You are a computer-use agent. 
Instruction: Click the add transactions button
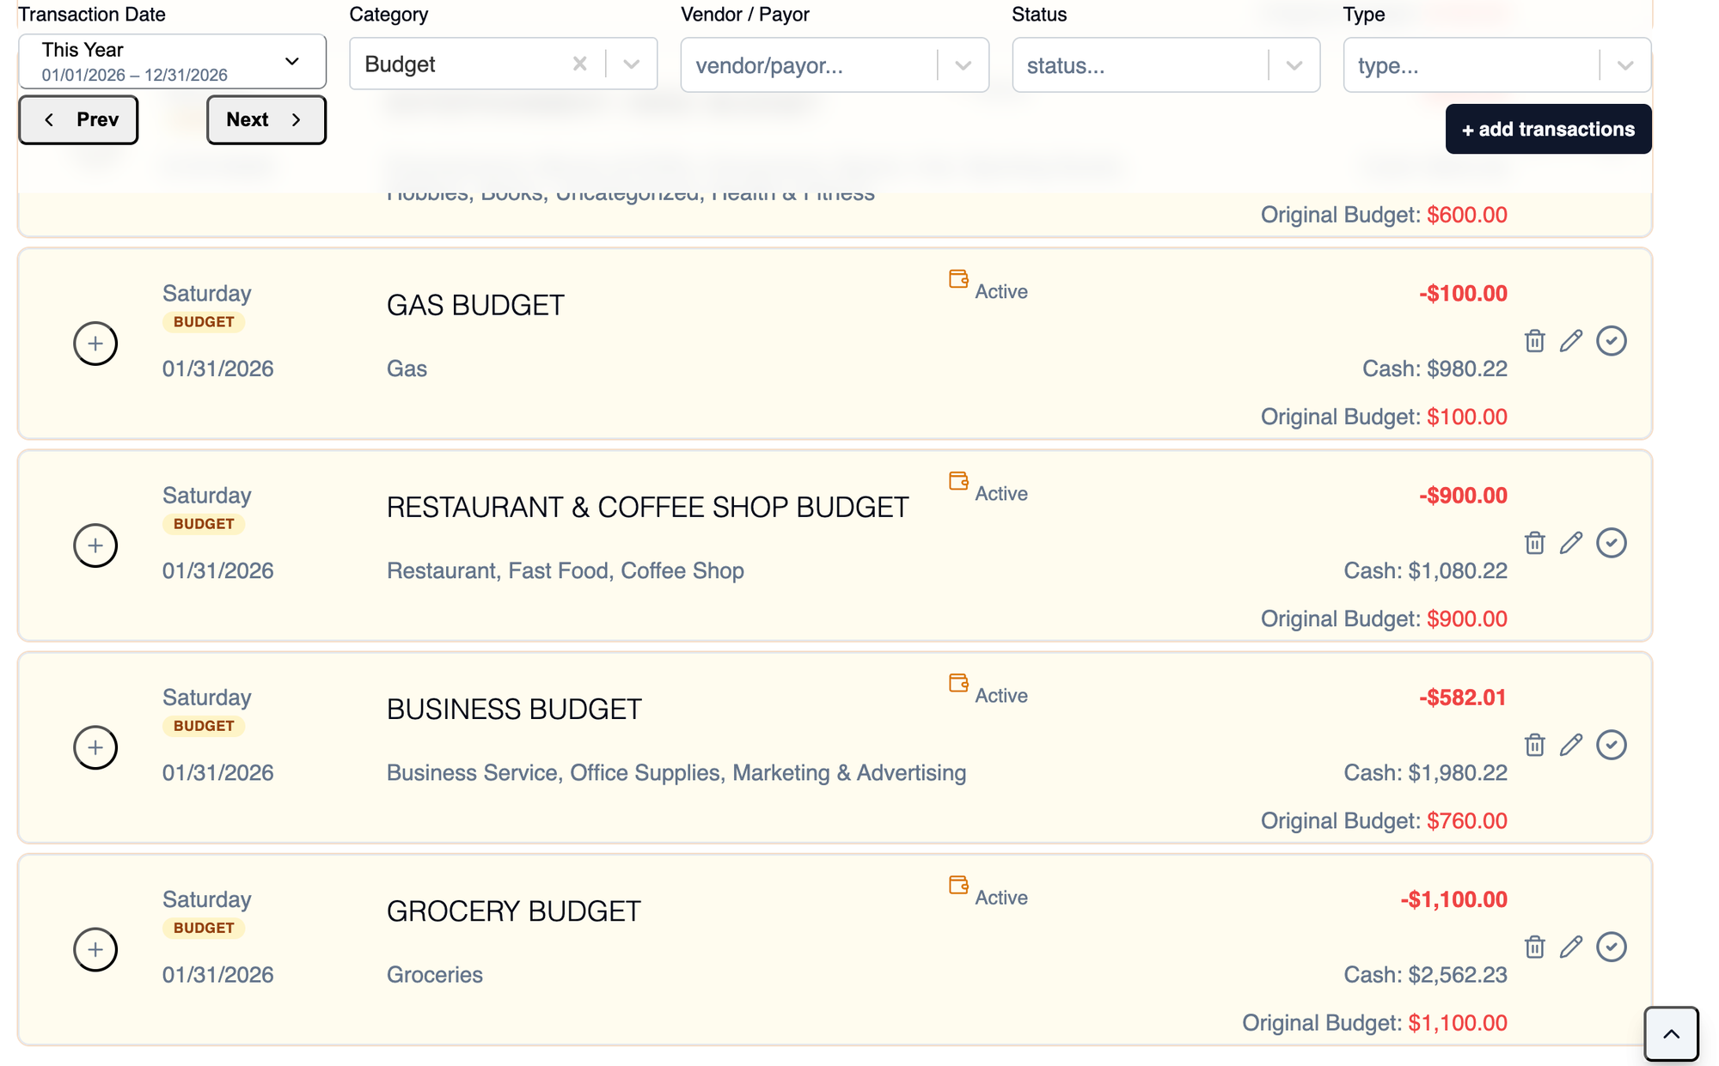pos(1547,130)
